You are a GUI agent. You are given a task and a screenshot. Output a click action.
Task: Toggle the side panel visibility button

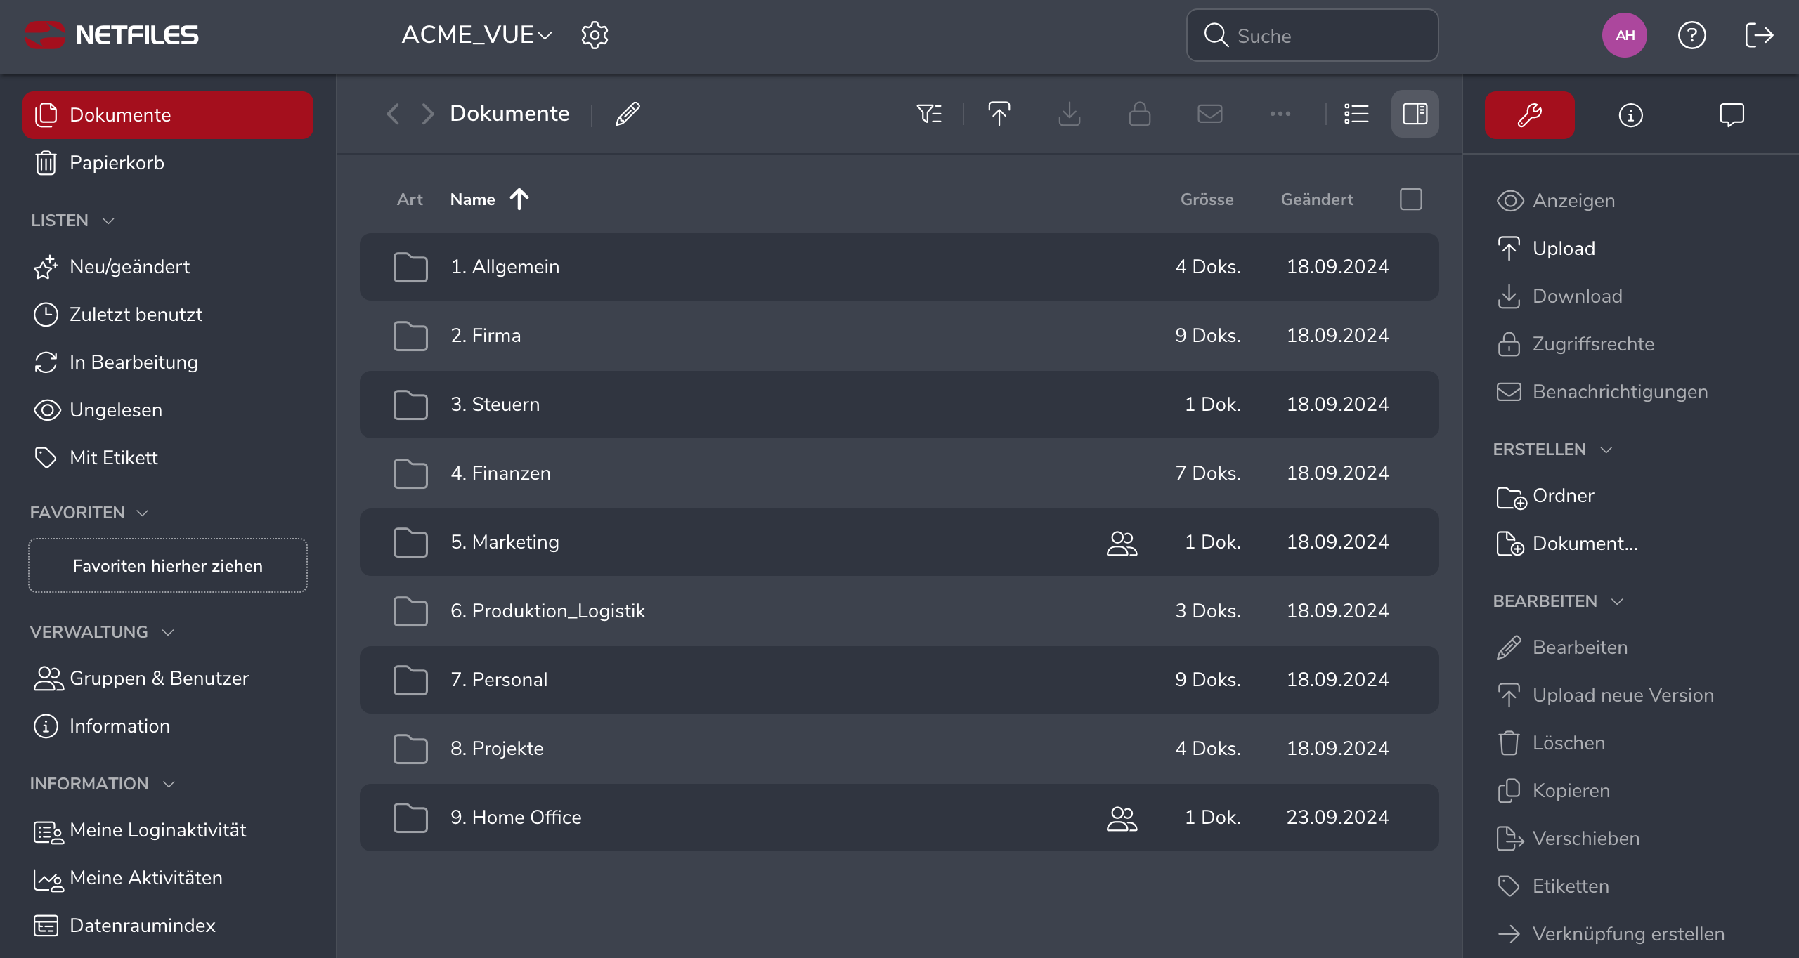(1415, 114)
